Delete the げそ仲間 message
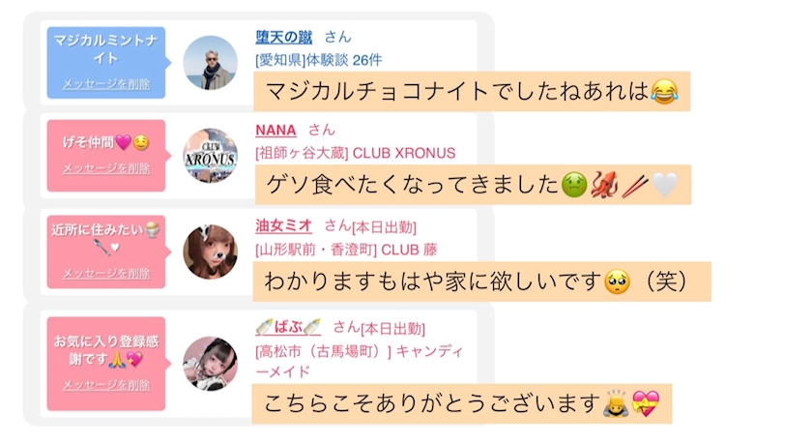 click(106, 168)
